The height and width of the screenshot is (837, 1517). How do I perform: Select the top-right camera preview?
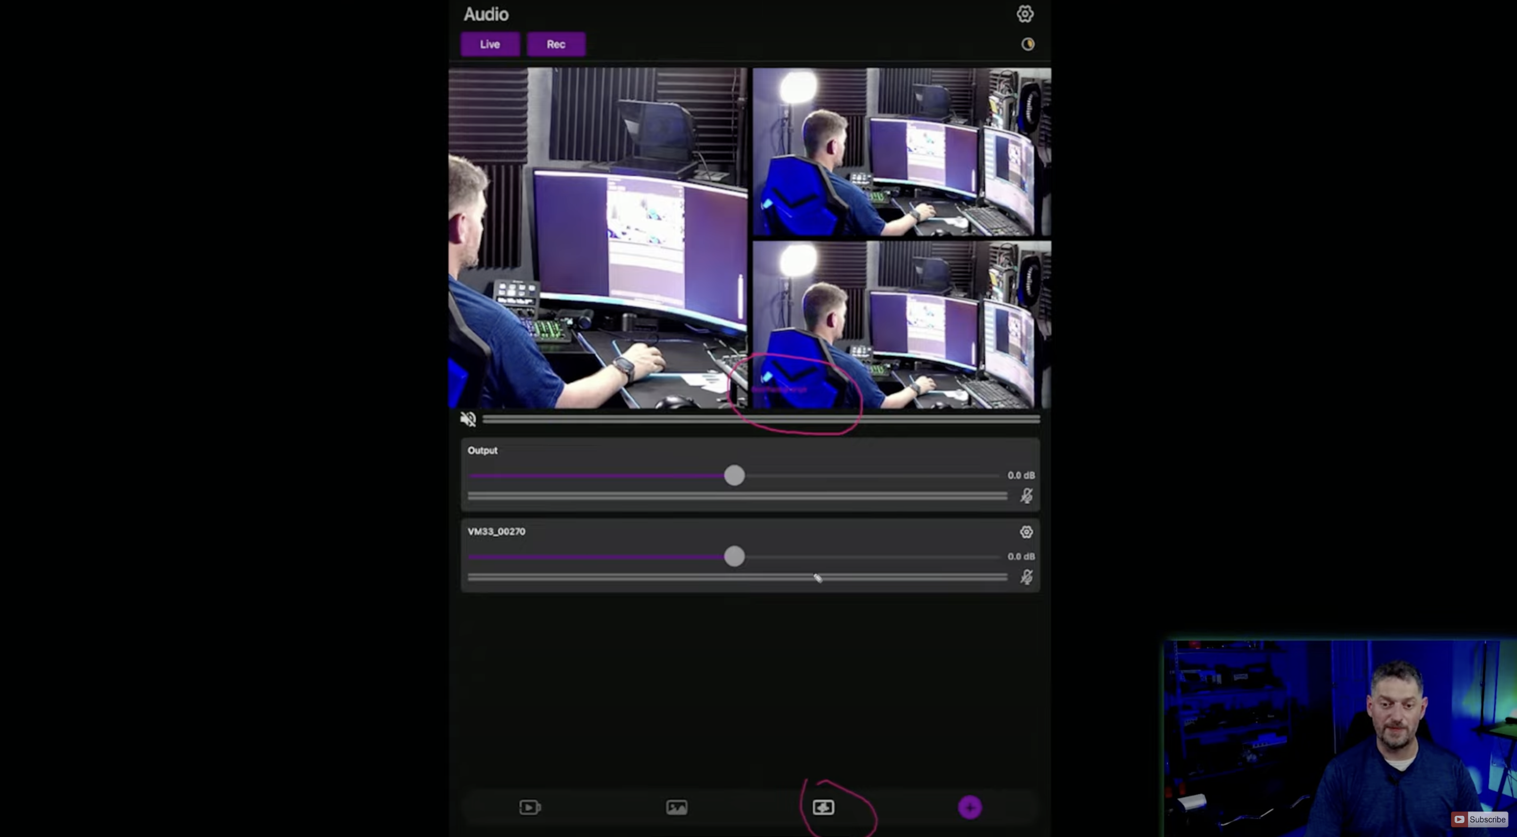point(902,152)
